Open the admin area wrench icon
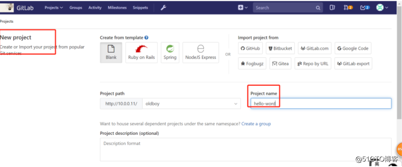Viewport: 402px width, 167px height. [163, 8]
